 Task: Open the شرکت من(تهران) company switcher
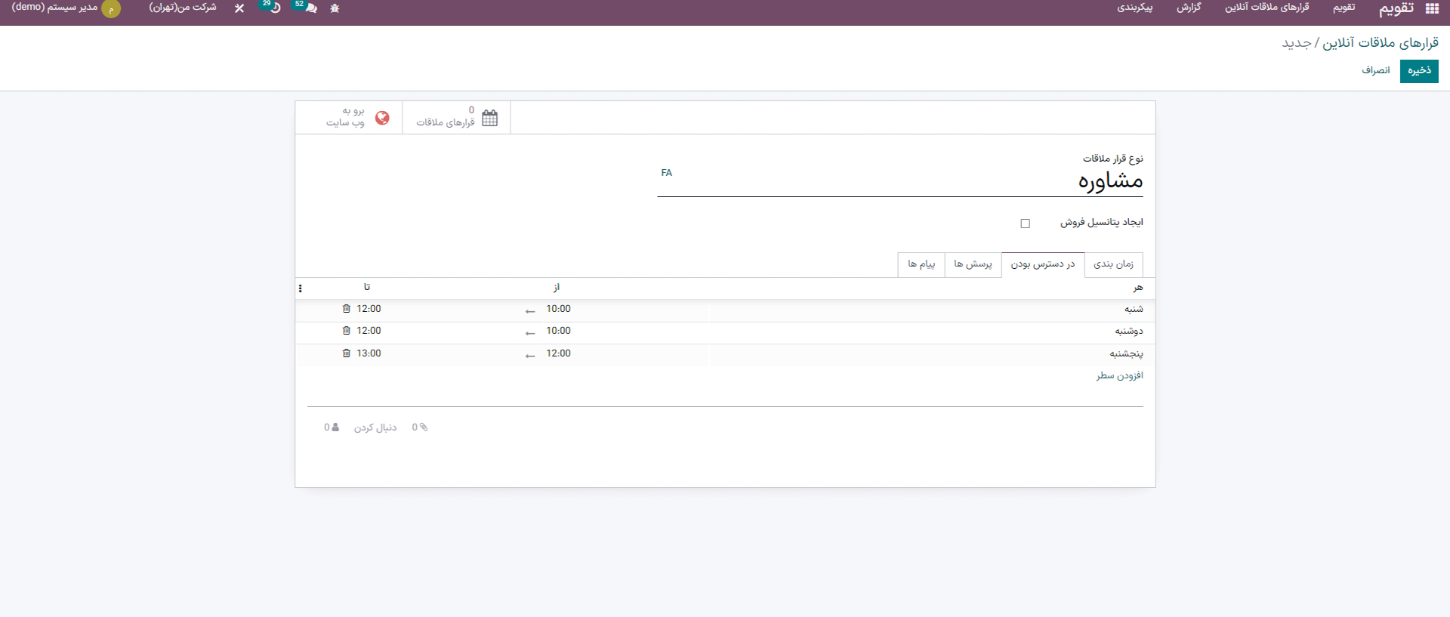[183, 8]
